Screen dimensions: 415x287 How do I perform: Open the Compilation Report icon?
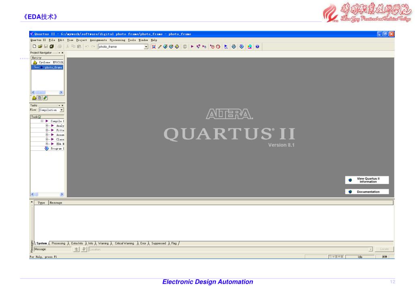(x=234, y=47)
